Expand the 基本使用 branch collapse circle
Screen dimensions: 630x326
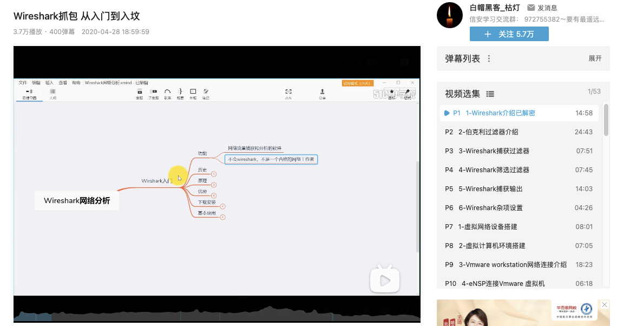222,218
